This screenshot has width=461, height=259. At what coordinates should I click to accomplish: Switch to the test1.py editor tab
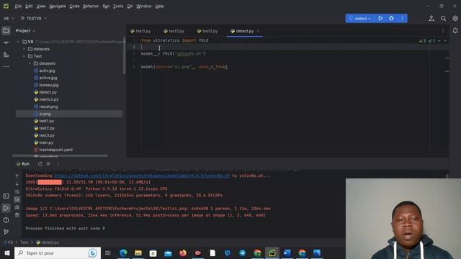click(x=140, y=31)
